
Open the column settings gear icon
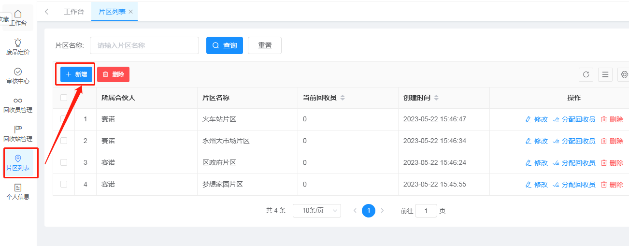[624, 74]
